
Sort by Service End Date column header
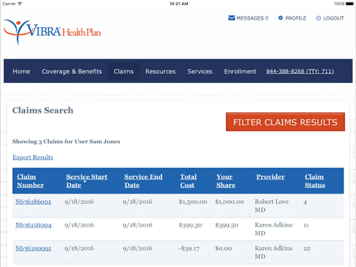pos(144,181)
